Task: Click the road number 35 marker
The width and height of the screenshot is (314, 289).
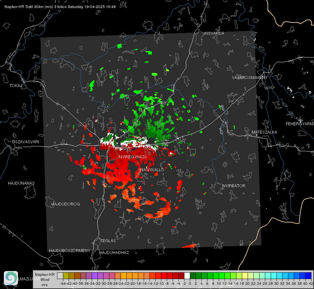Action: click(x=4, y=227)
